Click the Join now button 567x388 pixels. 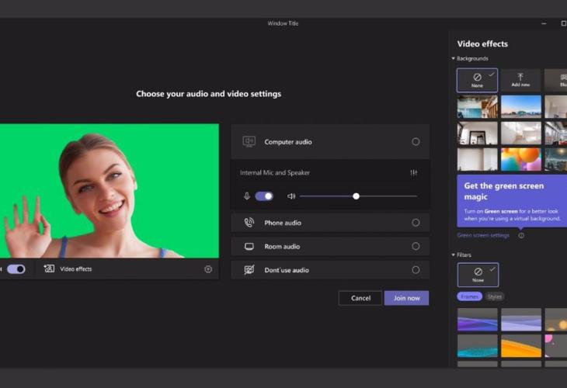coord(406,298)
